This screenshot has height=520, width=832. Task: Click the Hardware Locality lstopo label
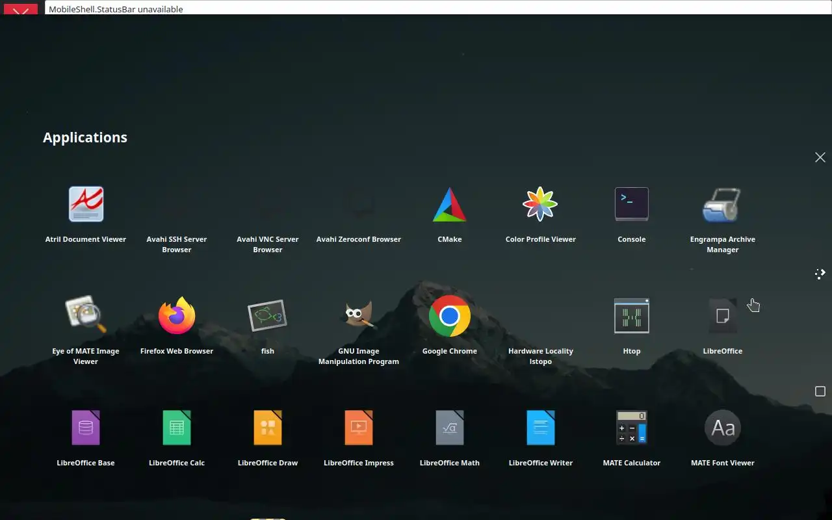pyautogui.click(x=541, y=356)
